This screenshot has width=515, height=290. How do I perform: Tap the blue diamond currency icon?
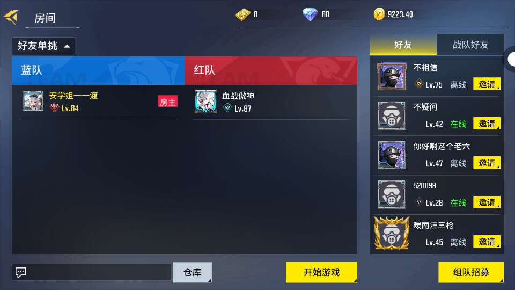(310, 15)
